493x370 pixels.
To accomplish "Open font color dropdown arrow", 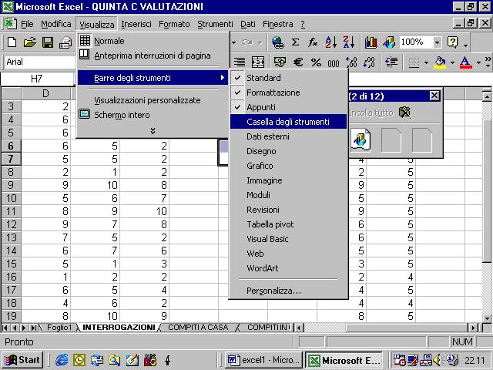I will point(478,62).
